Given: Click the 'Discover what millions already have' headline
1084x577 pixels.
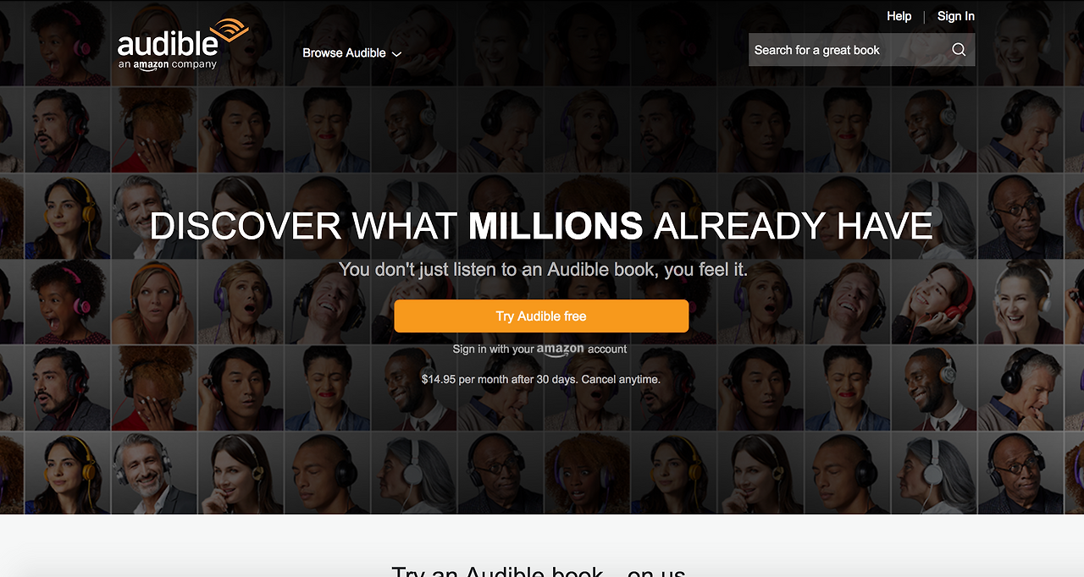Looking at the screenshot, I should 541,226.
